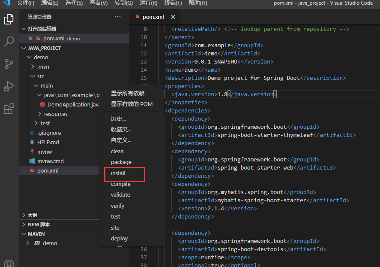Expand the resources folder
This screenshot has height=267, width=380.
tap(39, 114)
